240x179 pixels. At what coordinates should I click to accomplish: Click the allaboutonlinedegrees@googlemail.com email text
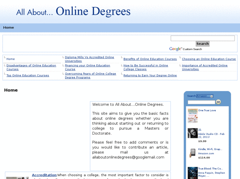128,157
